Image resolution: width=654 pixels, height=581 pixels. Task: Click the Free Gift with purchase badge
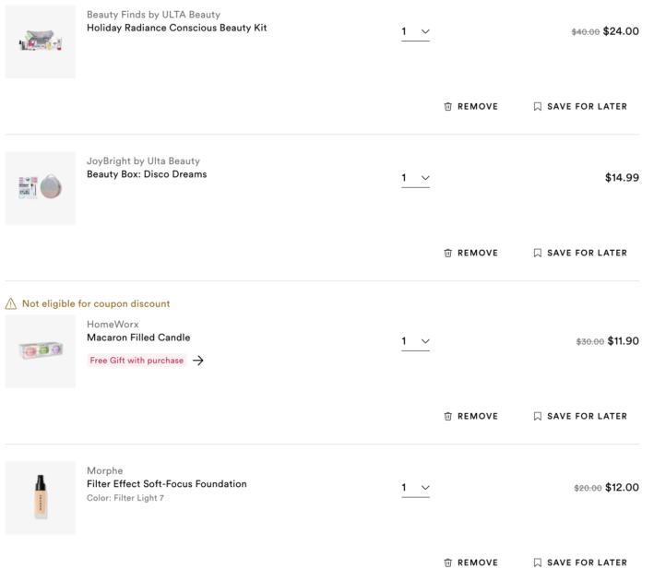(x=137, y=361)
